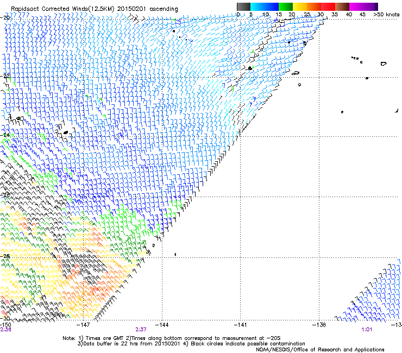This screenshot has height=353, width=402.
Task: Click the '-150' longitude axis label
Action: pyautogui.click(x=5, y=325)
